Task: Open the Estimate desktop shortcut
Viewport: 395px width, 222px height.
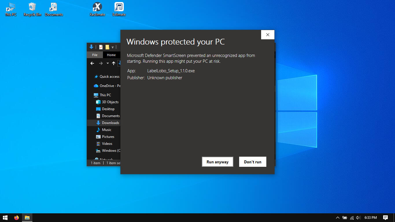Action: tap(119, 9)
